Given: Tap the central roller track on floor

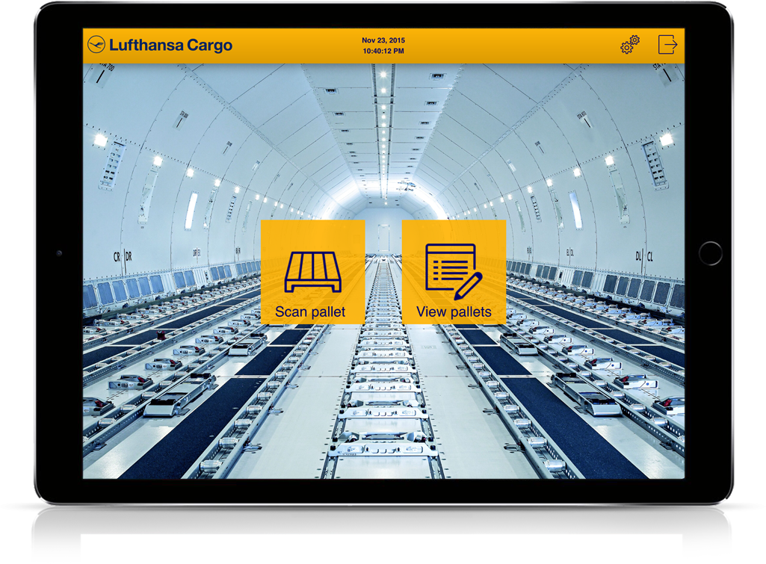Looking at the screenshot, I should 383,388.
